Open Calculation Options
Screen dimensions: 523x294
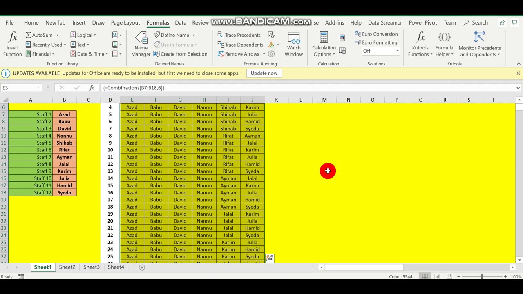point(324,44)
